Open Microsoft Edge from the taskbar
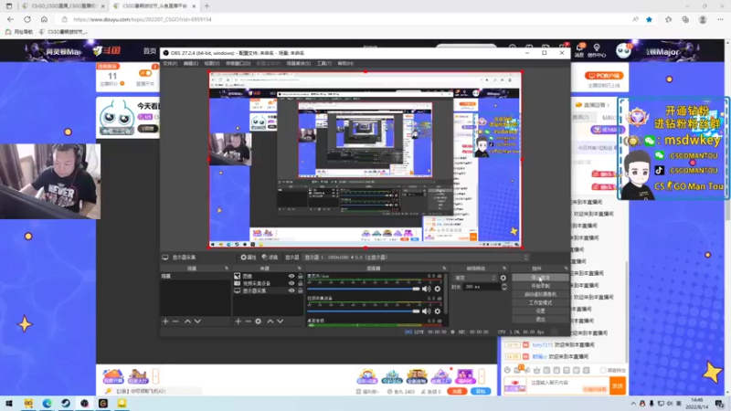The image size is (731, 411). tap(48, 404)
